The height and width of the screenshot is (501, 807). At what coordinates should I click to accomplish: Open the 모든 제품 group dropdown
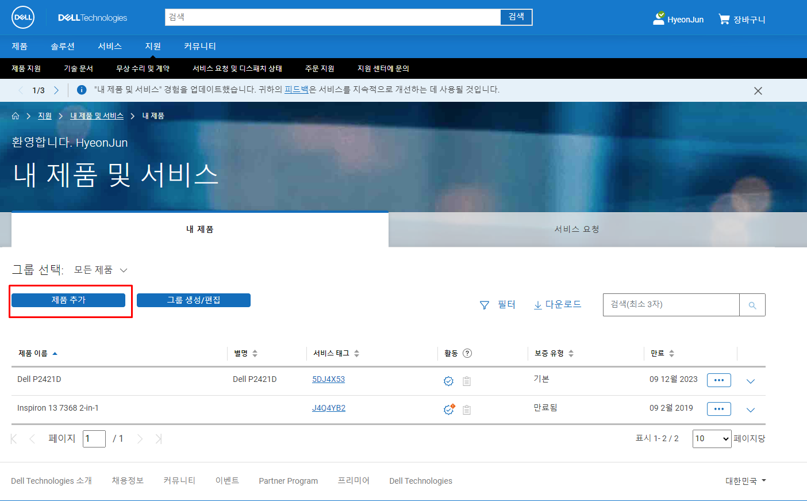pyautogui.click(x=101, y=270)
